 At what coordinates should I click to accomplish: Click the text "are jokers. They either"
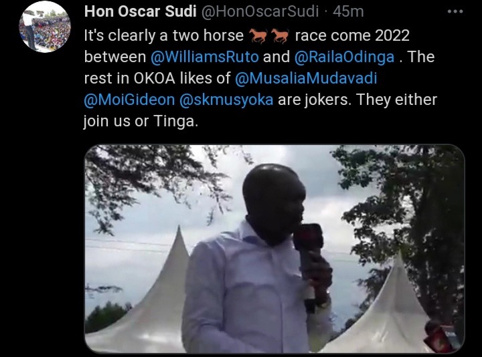pos(357,100)
